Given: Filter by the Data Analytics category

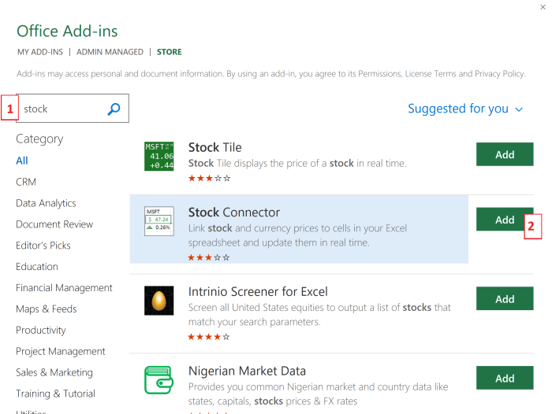Looking at the screenshot, I should click(46, 203).
